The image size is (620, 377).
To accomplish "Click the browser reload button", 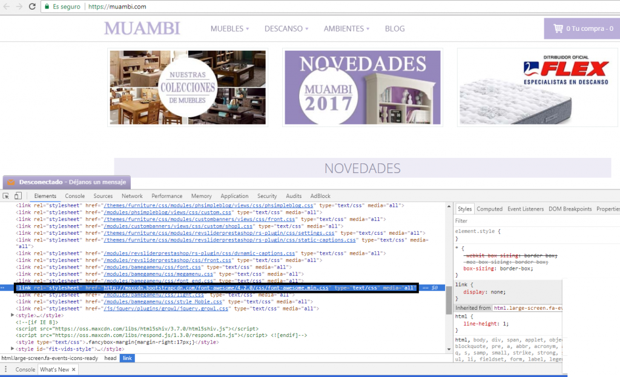I will (x=32, y=7).
